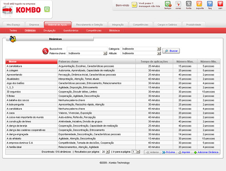Image resolution: width=226 pixels, height=171 pixels.
Task: Open the Produtividade tab
Action: (x=194, y=25)
